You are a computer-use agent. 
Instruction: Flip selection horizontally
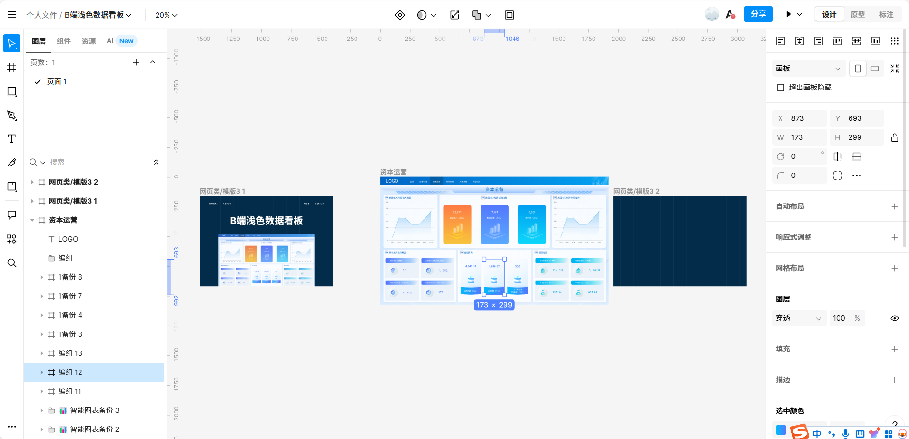pyautogui.click(x=838, y=156)
